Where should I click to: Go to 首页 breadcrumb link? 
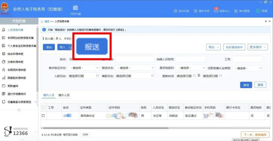[47, 21]
